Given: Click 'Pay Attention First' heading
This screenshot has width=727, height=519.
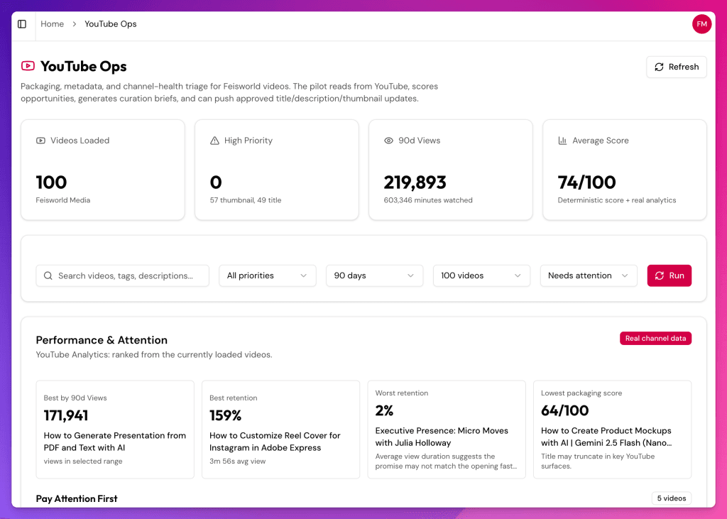Looking at the screenshot, I should (77, 498).
